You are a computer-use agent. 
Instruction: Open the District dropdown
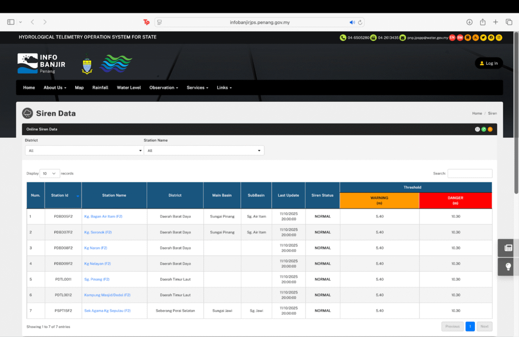tap(84, 150)
